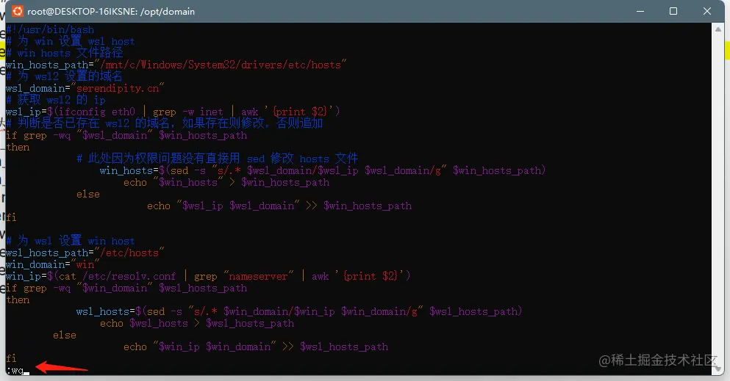Click eth0 in the ifconfig command
730x381 pixels.
(124, 112)
